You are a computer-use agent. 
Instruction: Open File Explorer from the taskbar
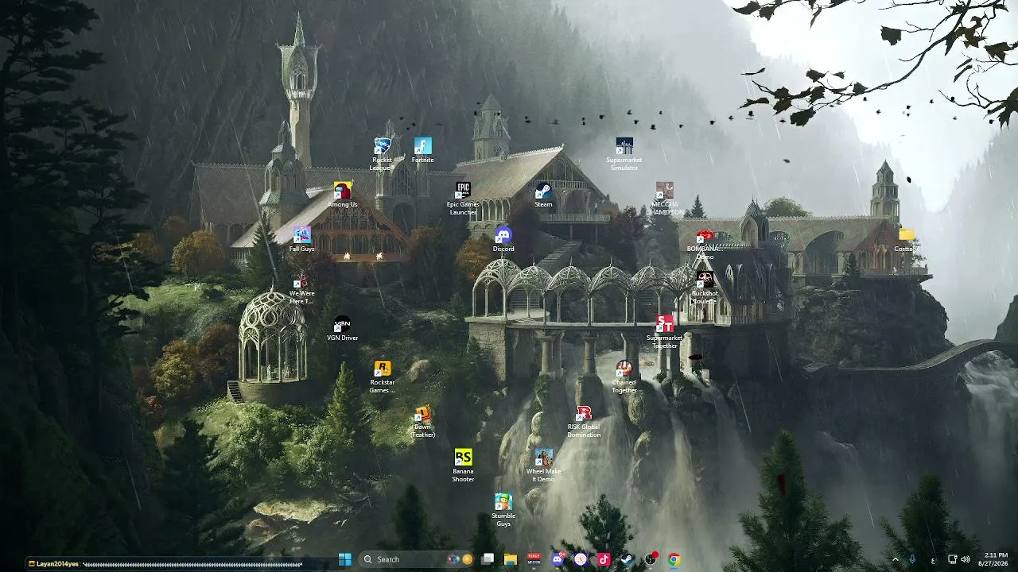pos(511,559)
